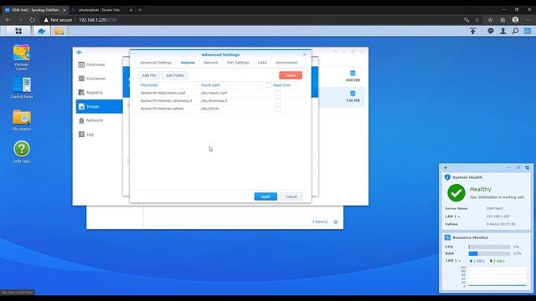The height and width of the screenshot is (301, 536).
Task: Click the Resource Monitor widget icon
Action: pos(447,237)
